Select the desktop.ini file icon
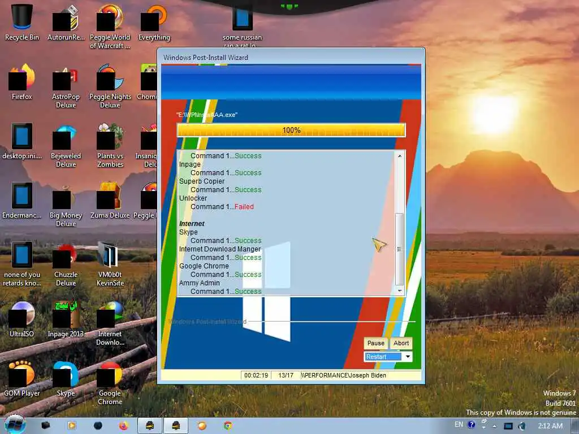Viewport: 579px width, 434px height. (x=22, y=141)
